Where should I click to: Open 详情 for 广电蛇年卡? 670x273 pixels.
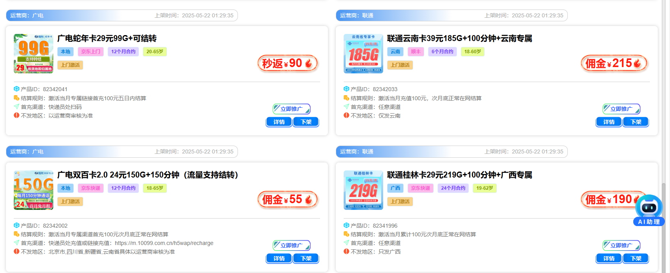(279, 122)
